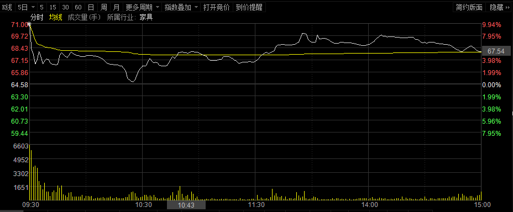Click the 11:30 time axis label

256,205
